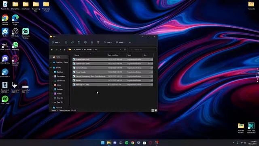Open the See more ellipsis menu

[x=130, y=42]
